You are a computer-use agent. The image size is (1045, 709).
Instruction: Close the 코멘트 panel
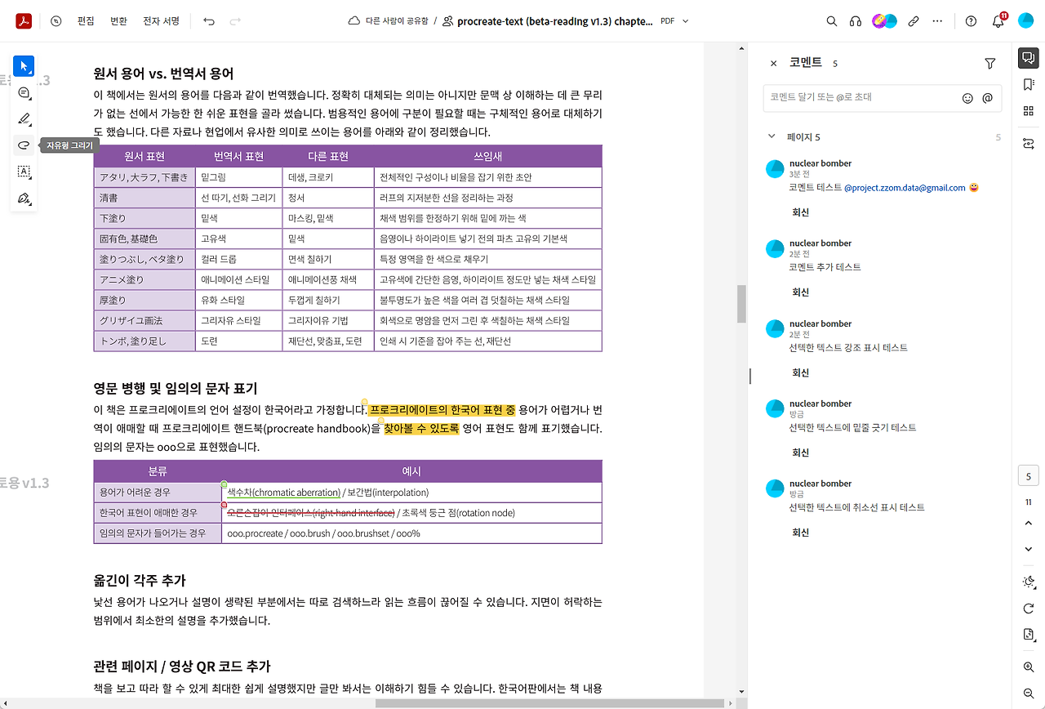point(773,63)
